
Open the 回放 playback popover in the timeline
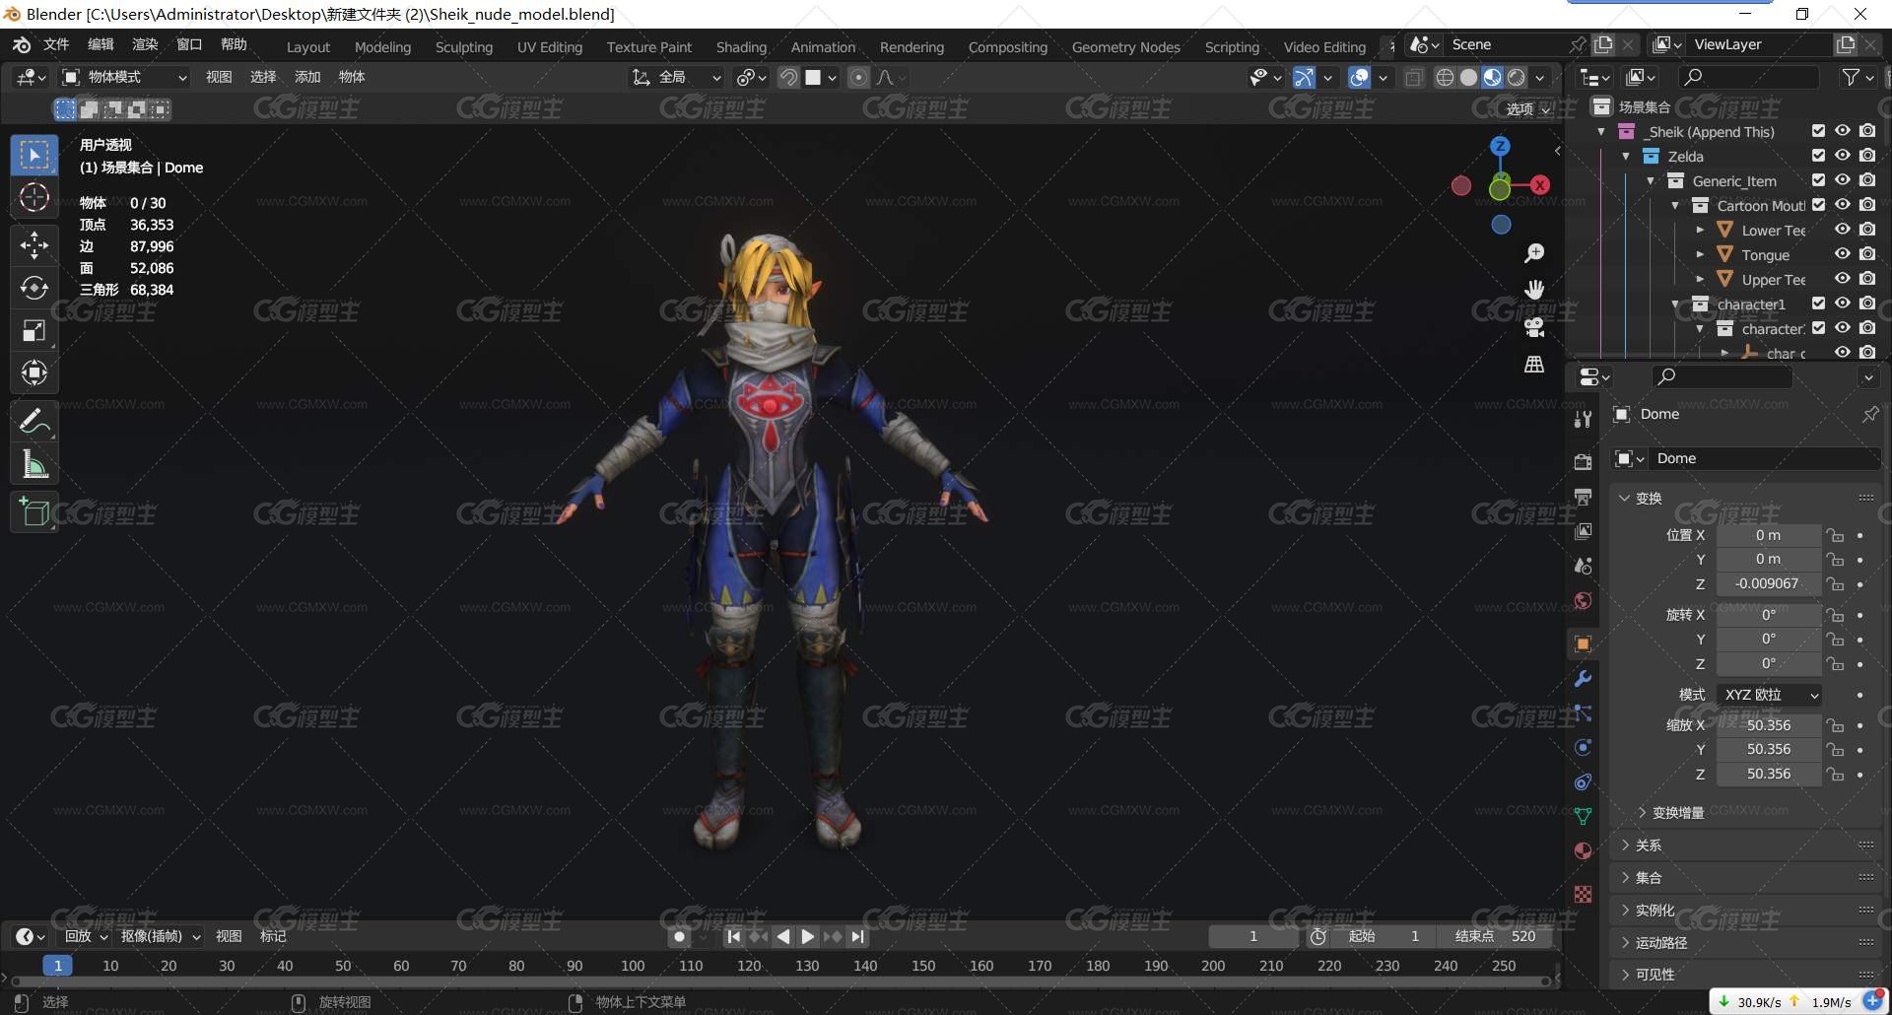point(85,937)
